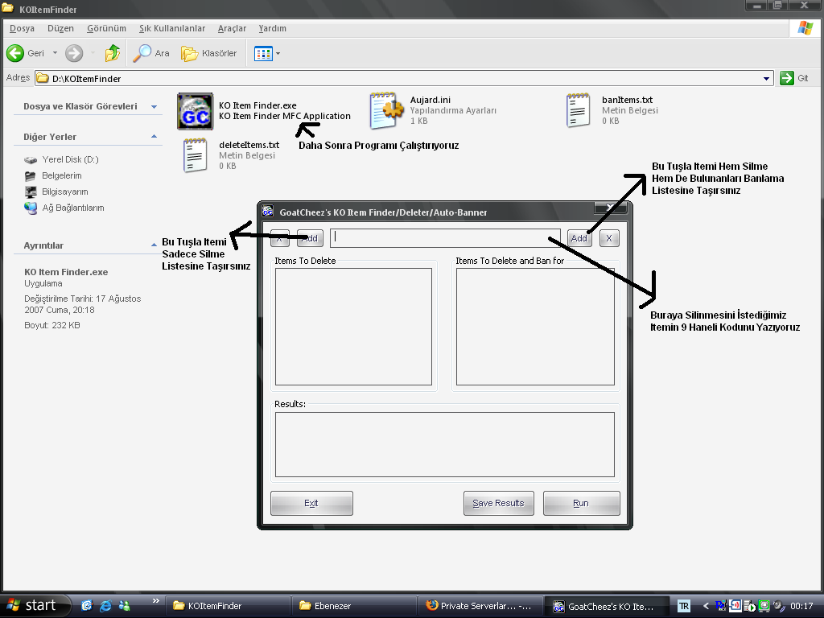Click inside the Items To Delete list

[x=354, y=327]
